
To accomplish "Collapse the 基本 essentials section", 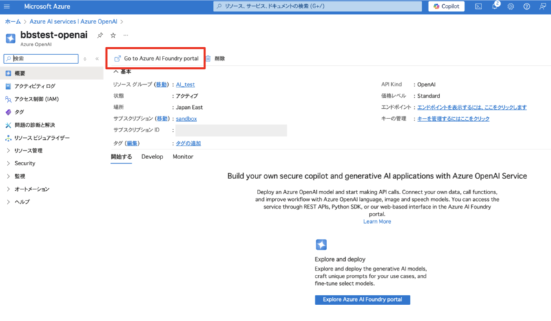I will 122,72.
